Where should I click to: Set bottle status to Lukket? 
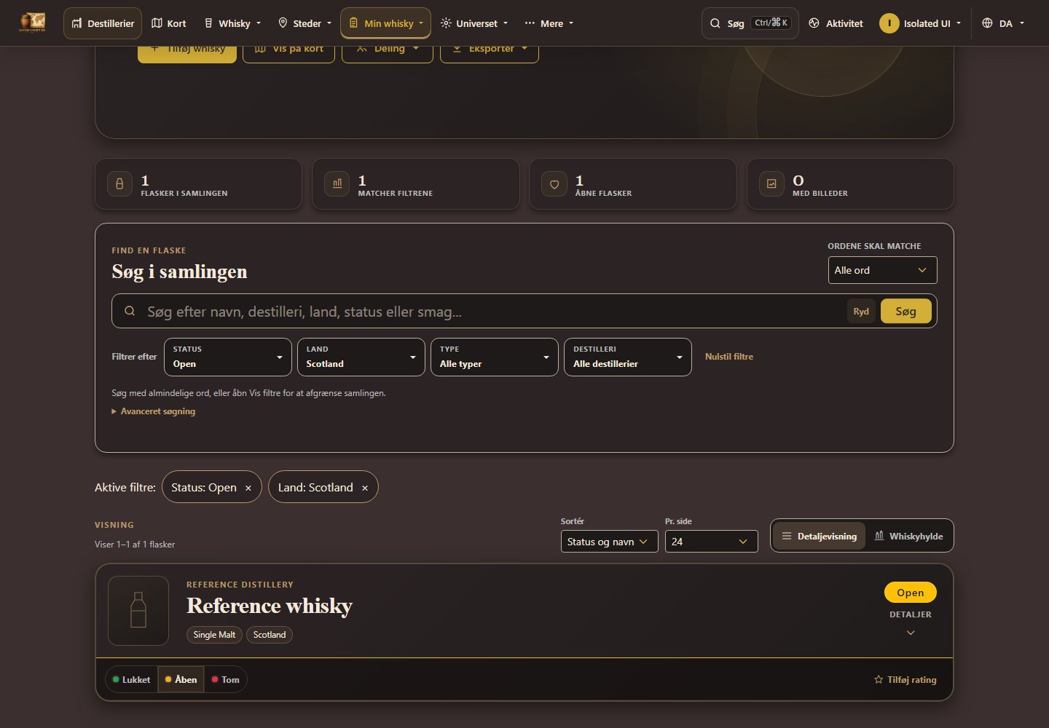(x=132, y=680)
